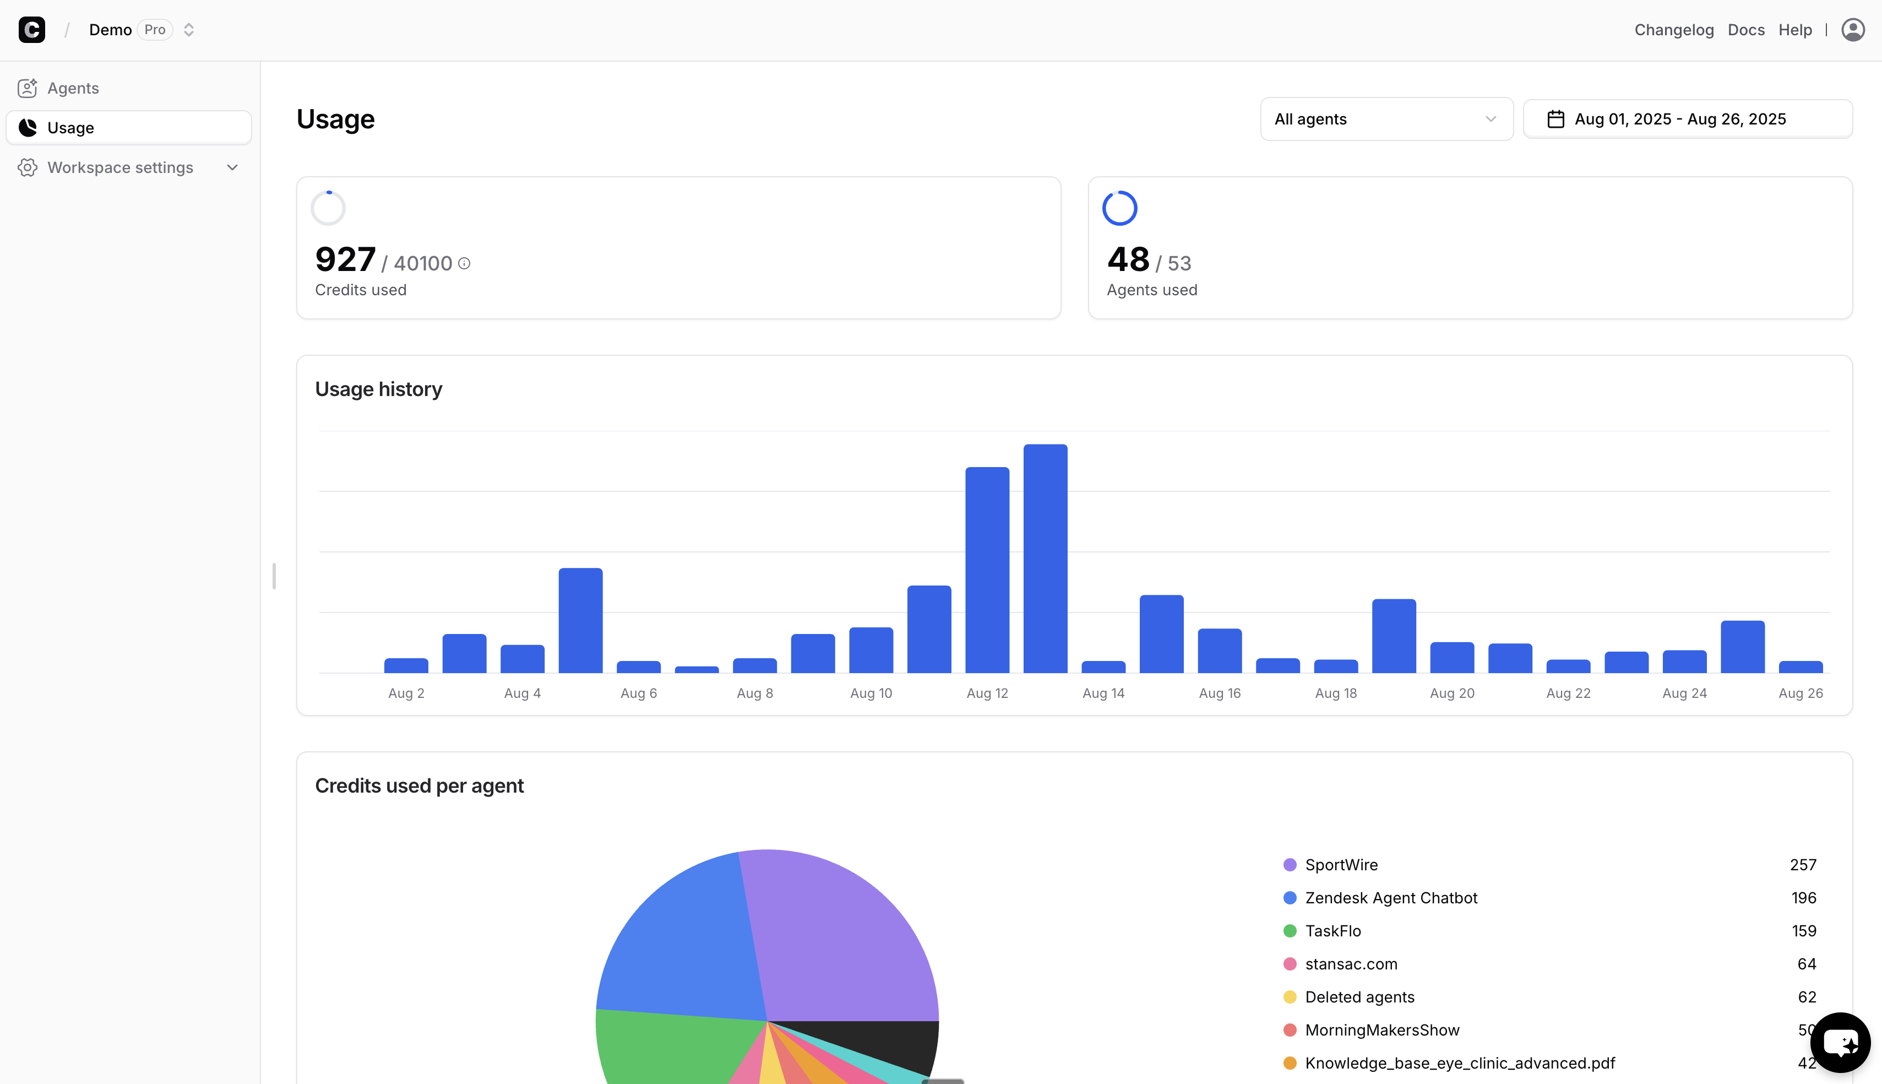
Task: Click the Chatbase logo icon
Action: pyautogui.click(x=31, y=30)
